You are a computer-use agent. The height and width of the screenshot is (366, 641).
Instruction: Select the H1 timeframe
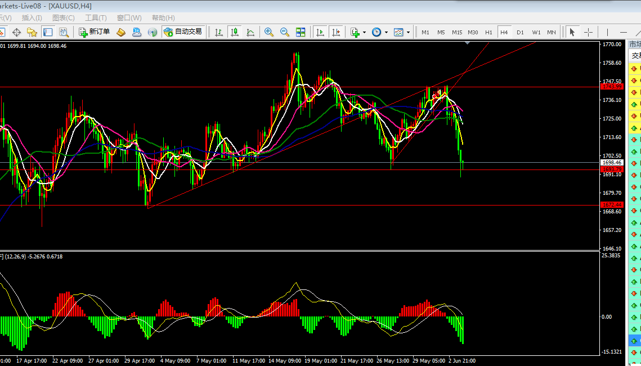(x=488, y=32)
